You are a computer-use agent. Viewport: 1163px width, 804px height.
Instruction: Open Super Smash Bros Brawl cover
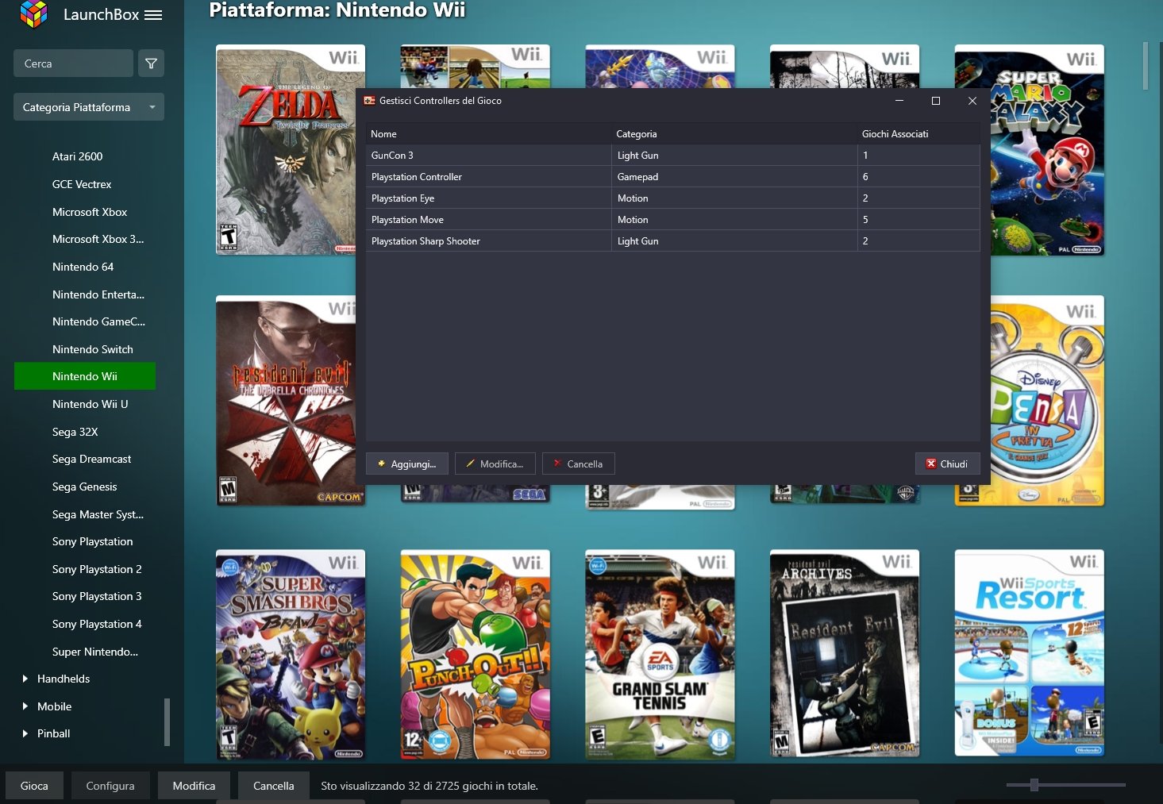click(x=291, y=655)
